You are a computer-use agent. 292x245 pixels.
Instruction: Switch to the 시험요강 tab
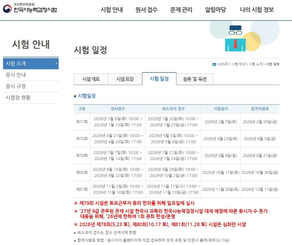(125, 79)
